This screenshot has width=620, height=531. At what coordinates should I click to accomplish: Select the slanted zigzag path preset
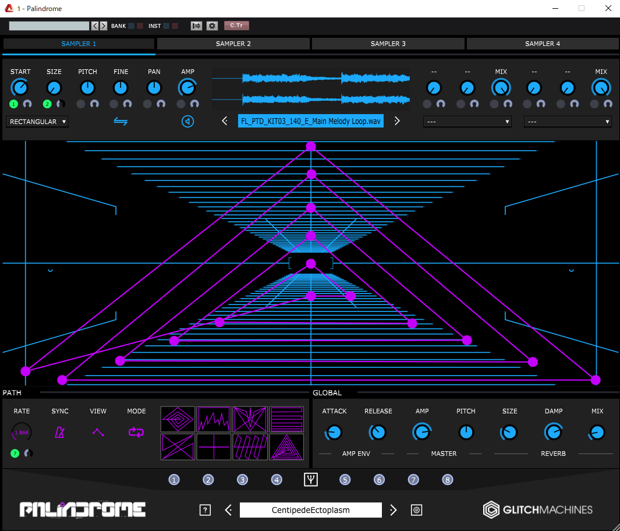click(x=250, y=447)
